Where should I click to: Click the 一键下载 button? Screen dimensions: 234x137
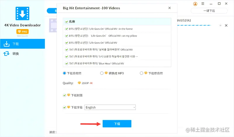[x=209, y=11]
